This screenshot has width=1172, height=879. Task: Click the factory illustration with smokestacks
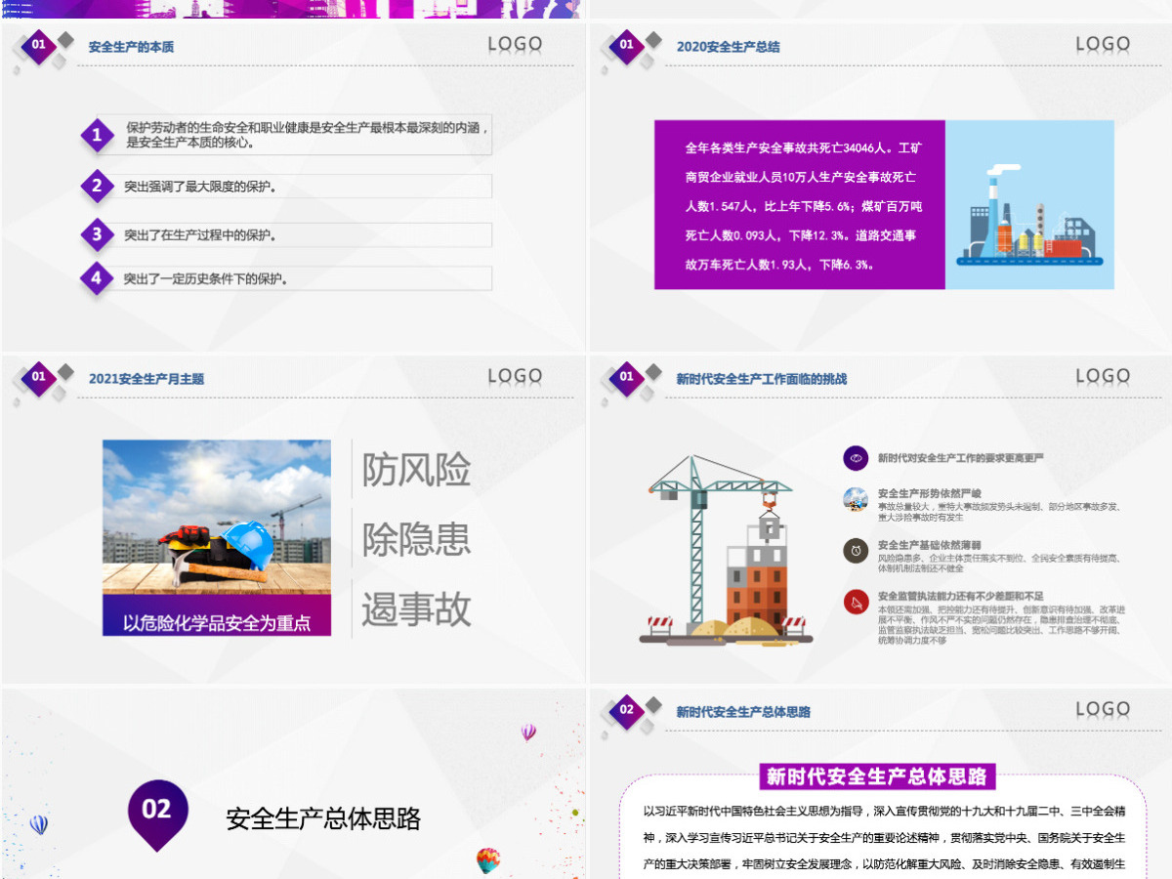click(1029, 205)
